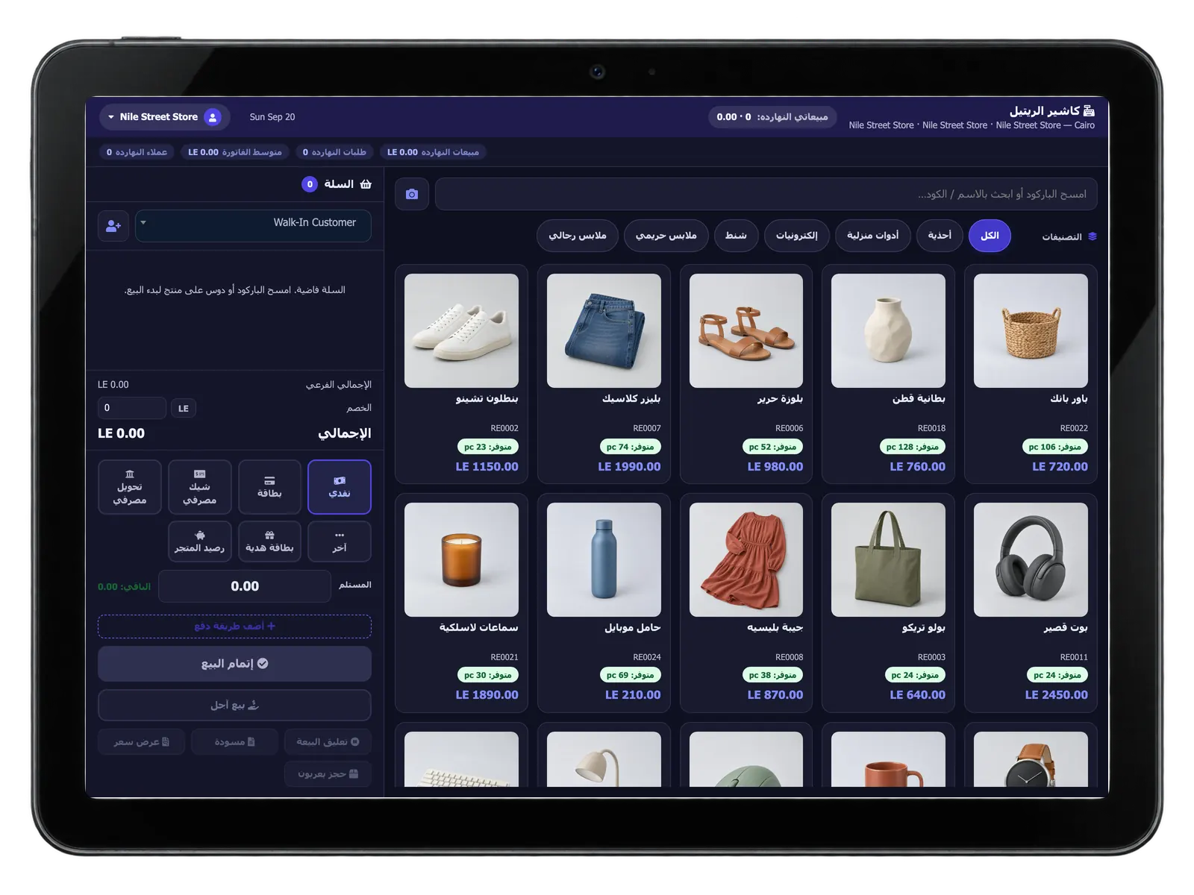Add a payment method (أضف طريقة دفع)
The height and width of the screenshot is (895, 1194).
234,626
